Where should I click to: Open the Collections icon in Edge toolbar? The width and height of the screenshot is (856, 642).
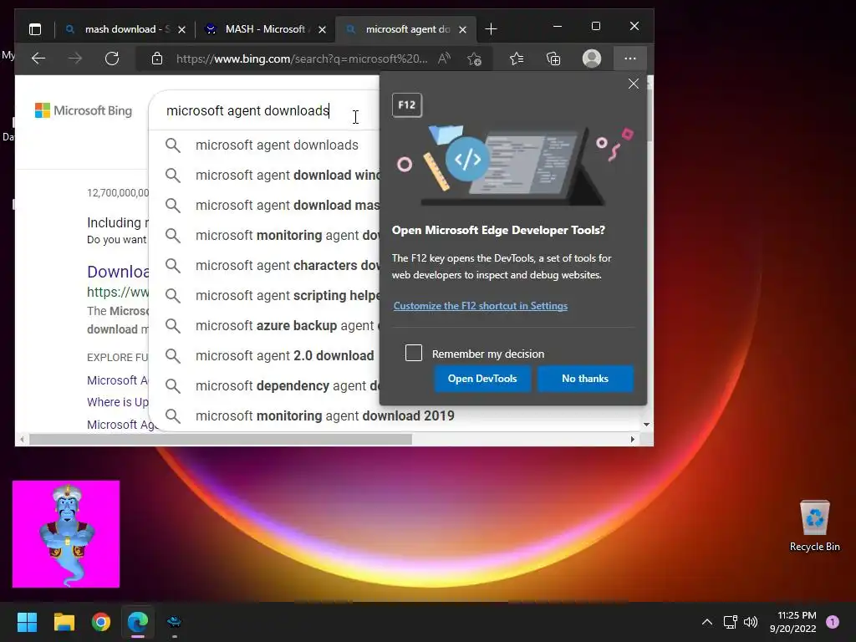(553, 59)
